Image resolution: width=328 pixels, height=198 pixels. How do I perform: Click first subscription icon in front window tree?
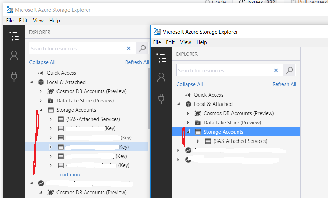pos(188,150)
